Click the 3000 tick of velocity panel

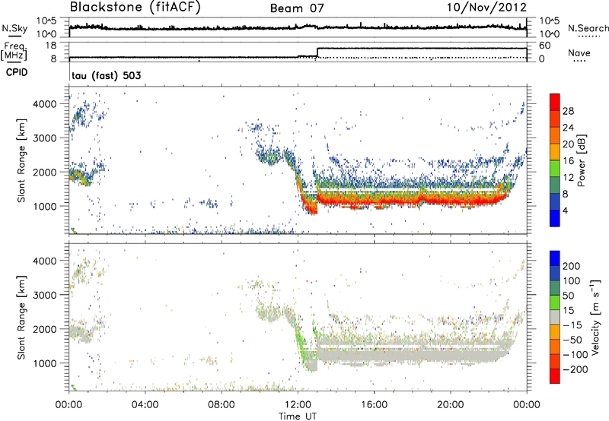click(45, 295)
